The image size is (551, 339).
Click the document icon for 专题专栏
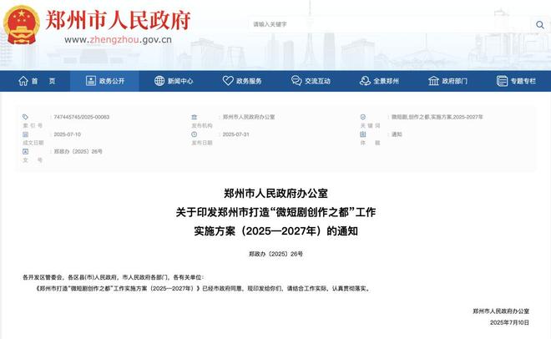[502, 81]
